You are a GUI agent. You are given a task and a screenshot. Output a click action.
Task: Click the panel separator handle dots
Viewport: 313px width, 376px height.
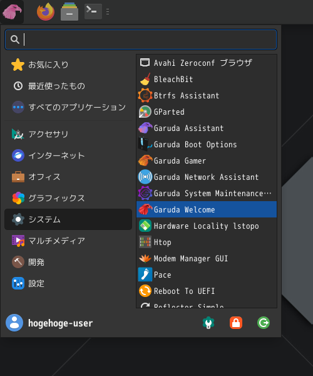coord(108,11)
